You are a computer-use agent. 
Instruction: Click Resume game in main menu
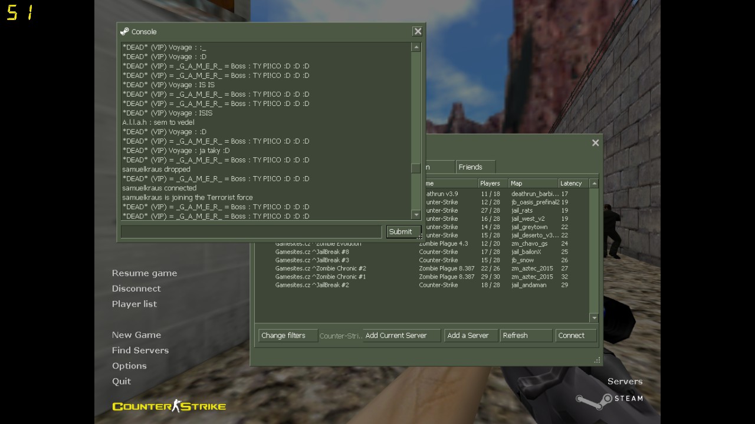(145, 273)
